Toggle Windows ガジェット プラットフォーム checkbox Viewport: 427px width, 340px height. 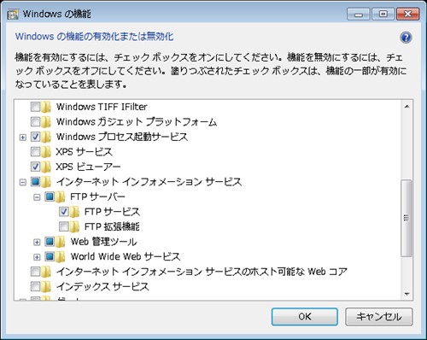click(35, 122)
